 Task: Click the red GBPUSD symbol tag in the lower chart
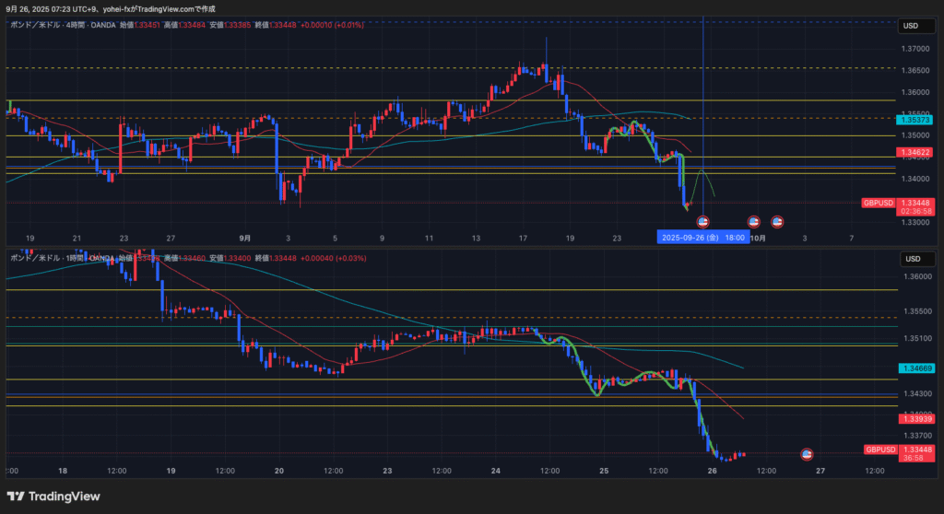[x=879, y=450]
